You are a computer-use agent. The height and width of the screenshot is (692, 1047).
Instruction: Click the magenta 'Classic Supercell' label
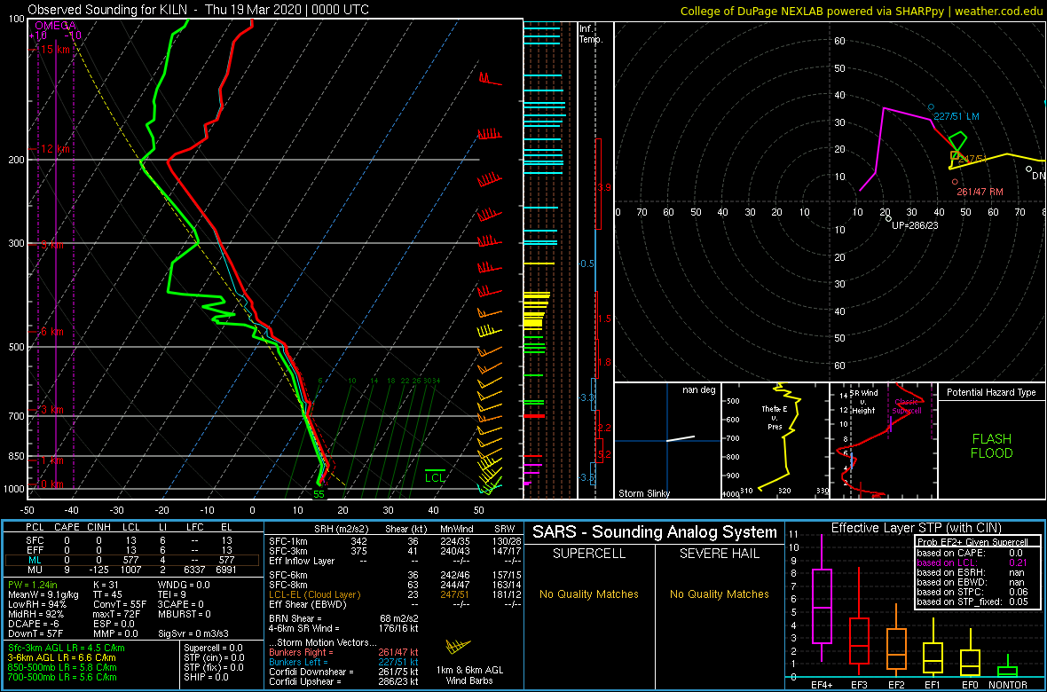click(x=907, y=407)
